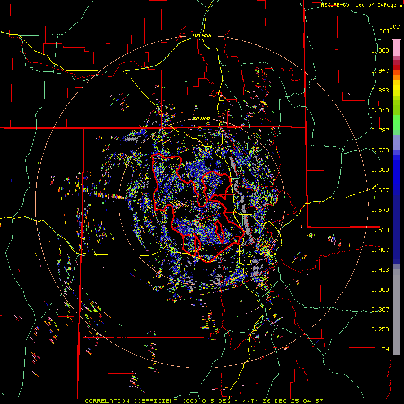Viewport: 404px width, 404px height.
Task: Click the 100 NMI range ring label
Action: 202,35
